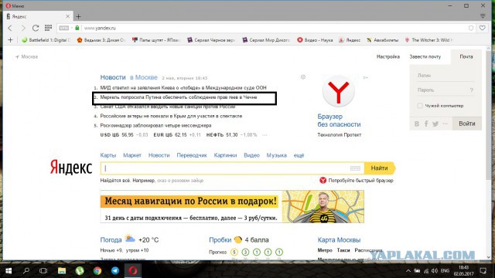Click the heart bookmark icon
The image size is (495, 278).
pos(483,28)
